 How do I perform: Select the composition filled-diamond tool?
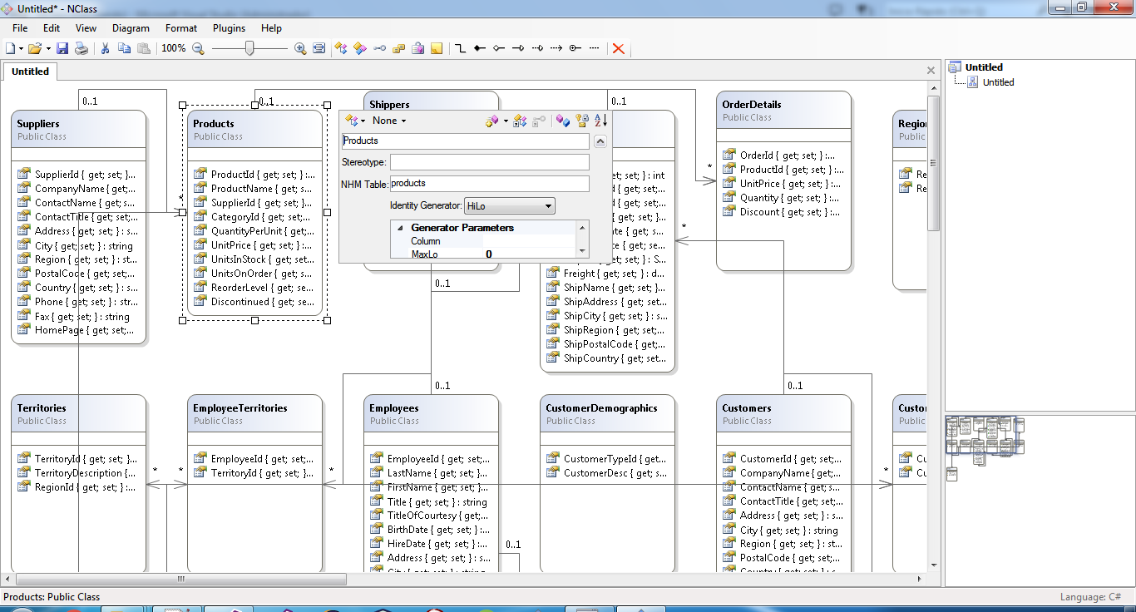point(479,48)
